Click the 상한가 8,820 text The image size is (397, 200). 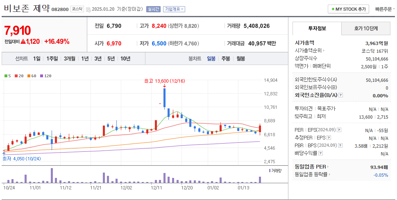click(183, 26)
